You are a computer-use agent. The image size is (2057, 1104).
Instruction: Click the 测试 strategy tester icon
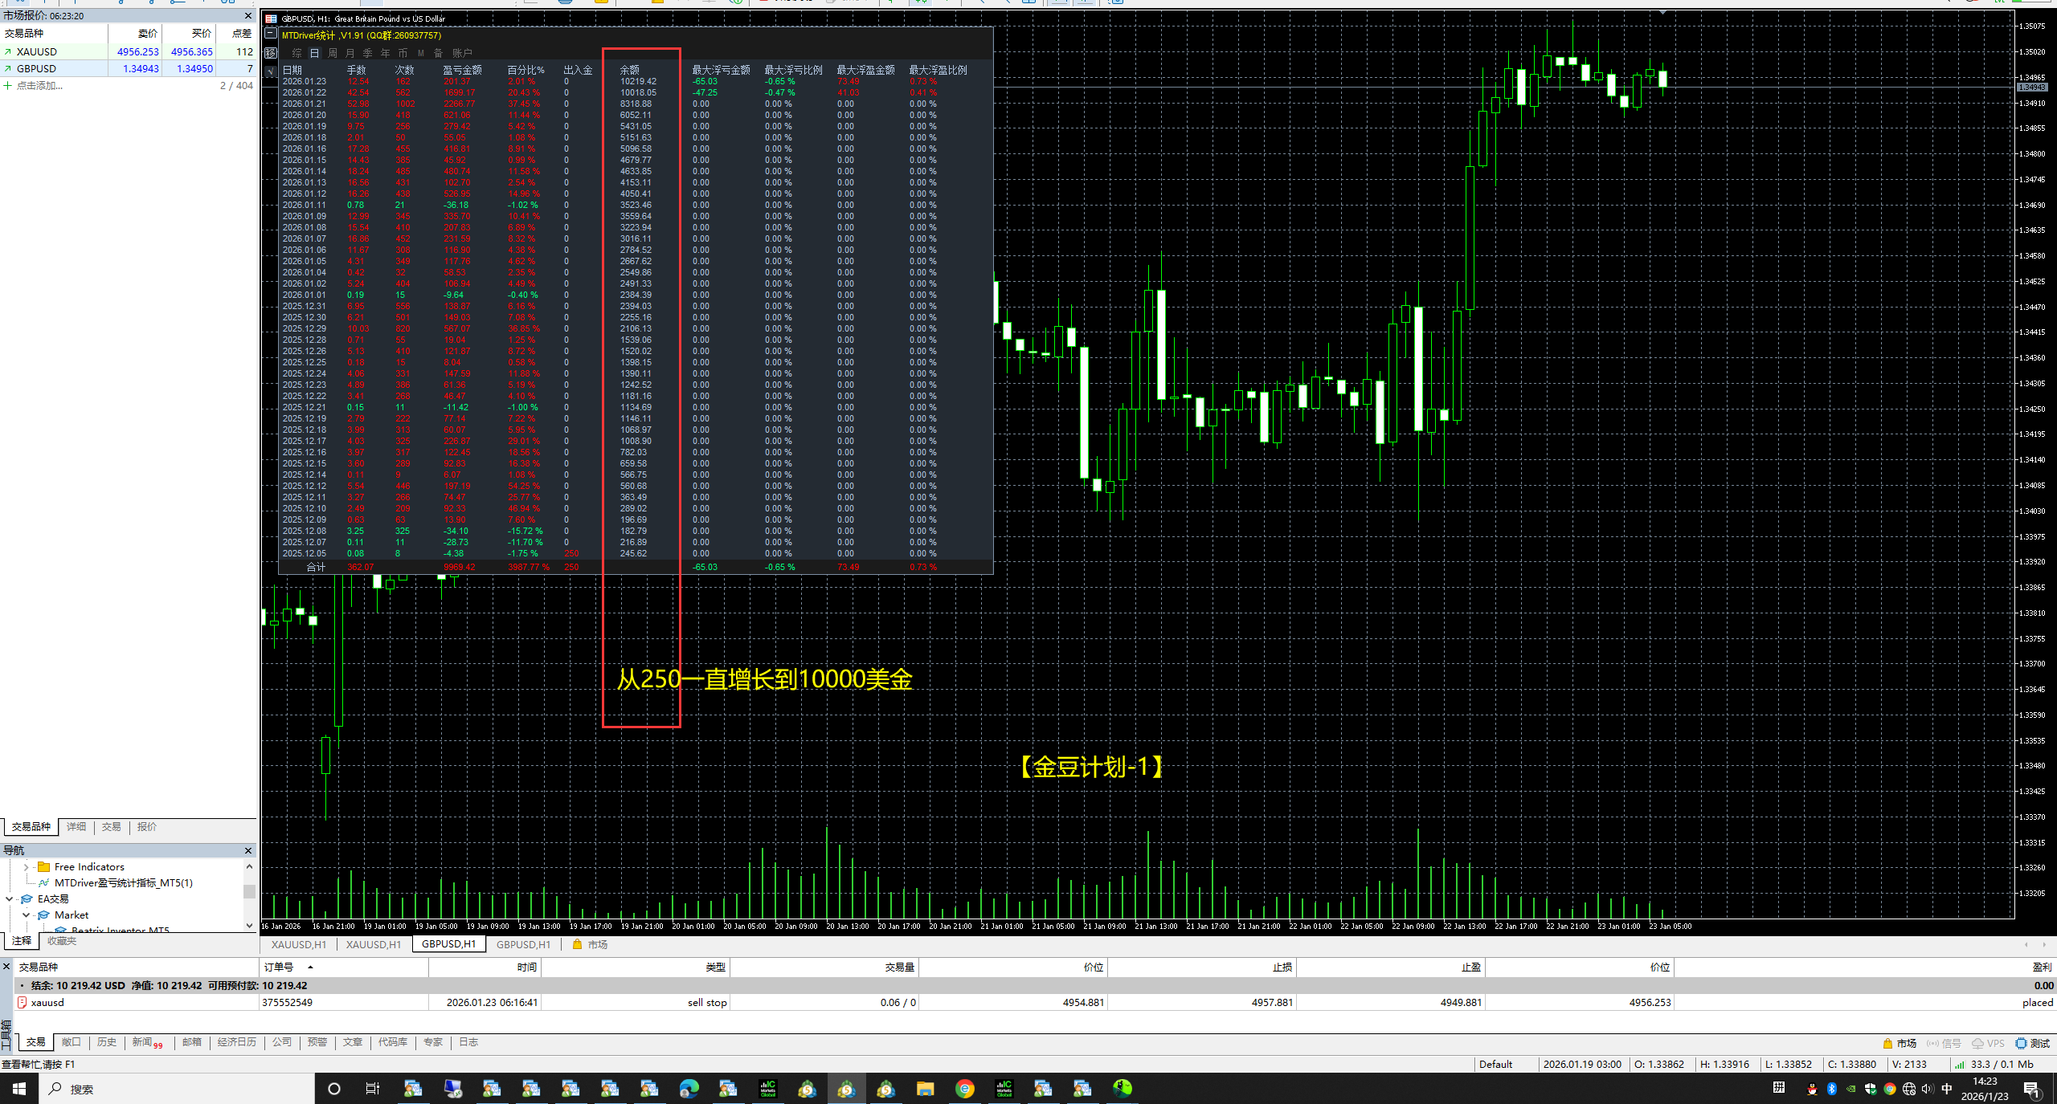pyautogui.click(x=2021, y=1044)
